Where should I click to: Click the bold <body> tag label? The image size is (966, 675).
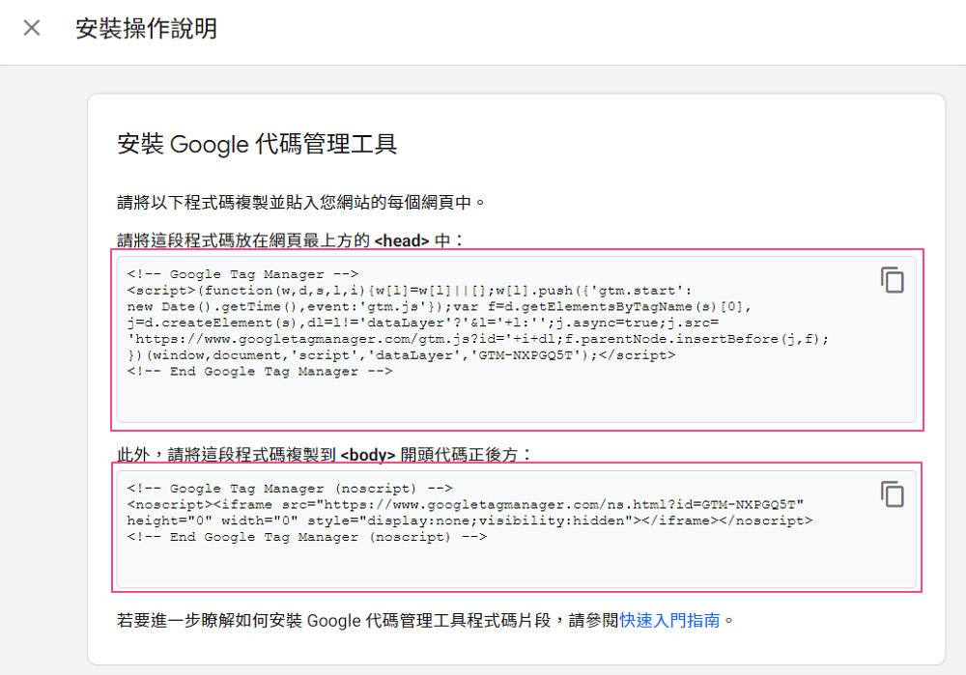click(x=367, y=455)
